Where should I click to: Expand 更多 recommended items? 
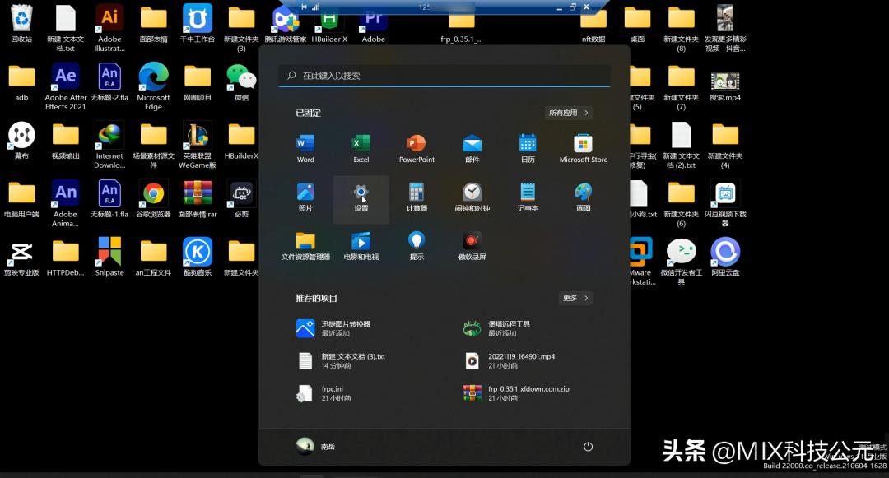pos(575,298)
